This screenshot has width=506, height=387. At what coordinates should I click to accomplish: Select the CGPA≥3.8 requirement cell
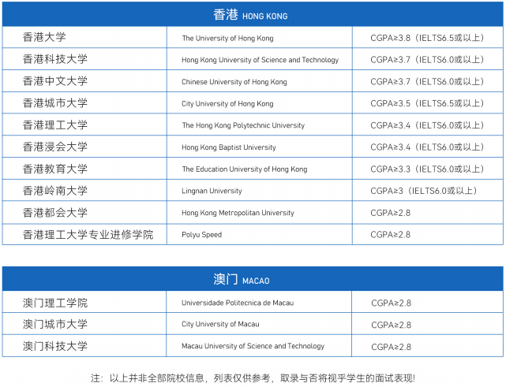pyautogui.click(x=427, y=38)
